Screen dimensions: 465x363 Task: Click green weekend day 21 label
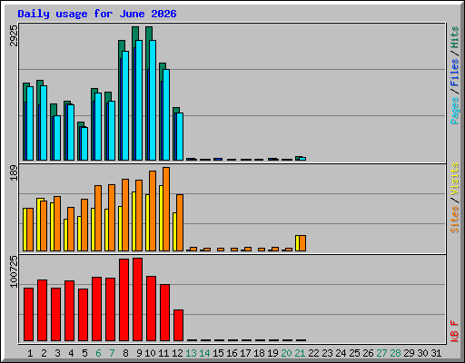click(300, 353)
